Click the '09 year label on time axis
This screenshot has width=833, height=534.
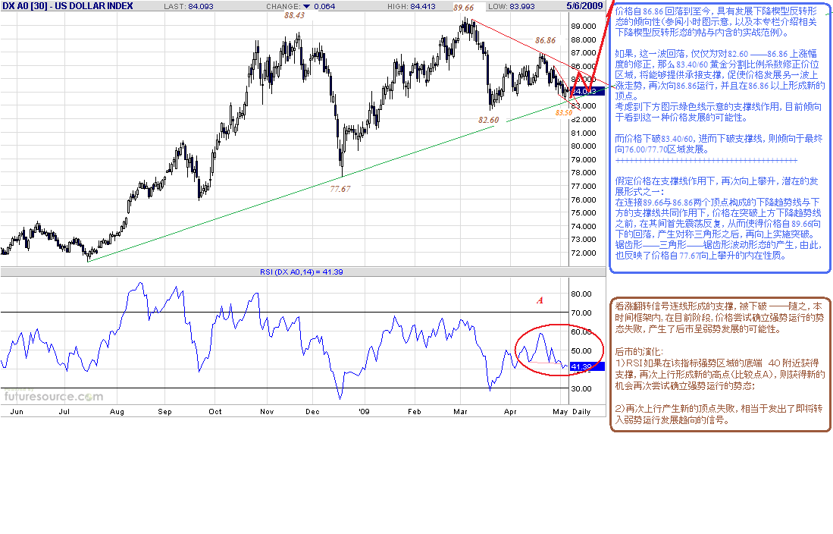click(364, 412)
